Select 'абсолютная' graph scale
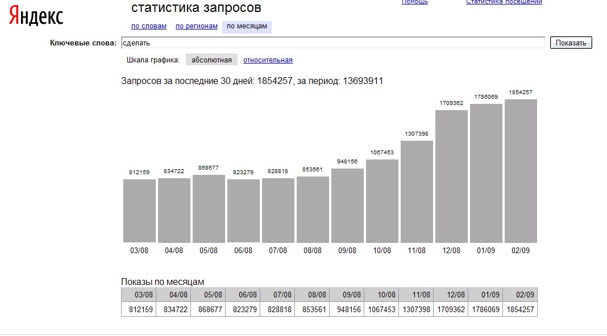 point(211,60)
